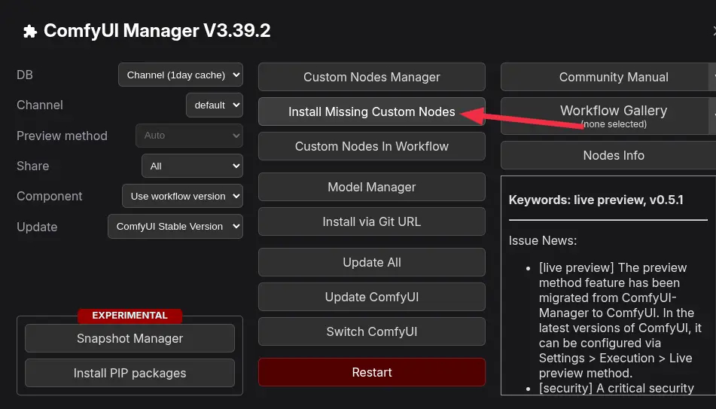Open Custom Nodes Manager
Screen dimensions: 716x409
(371, 77)
